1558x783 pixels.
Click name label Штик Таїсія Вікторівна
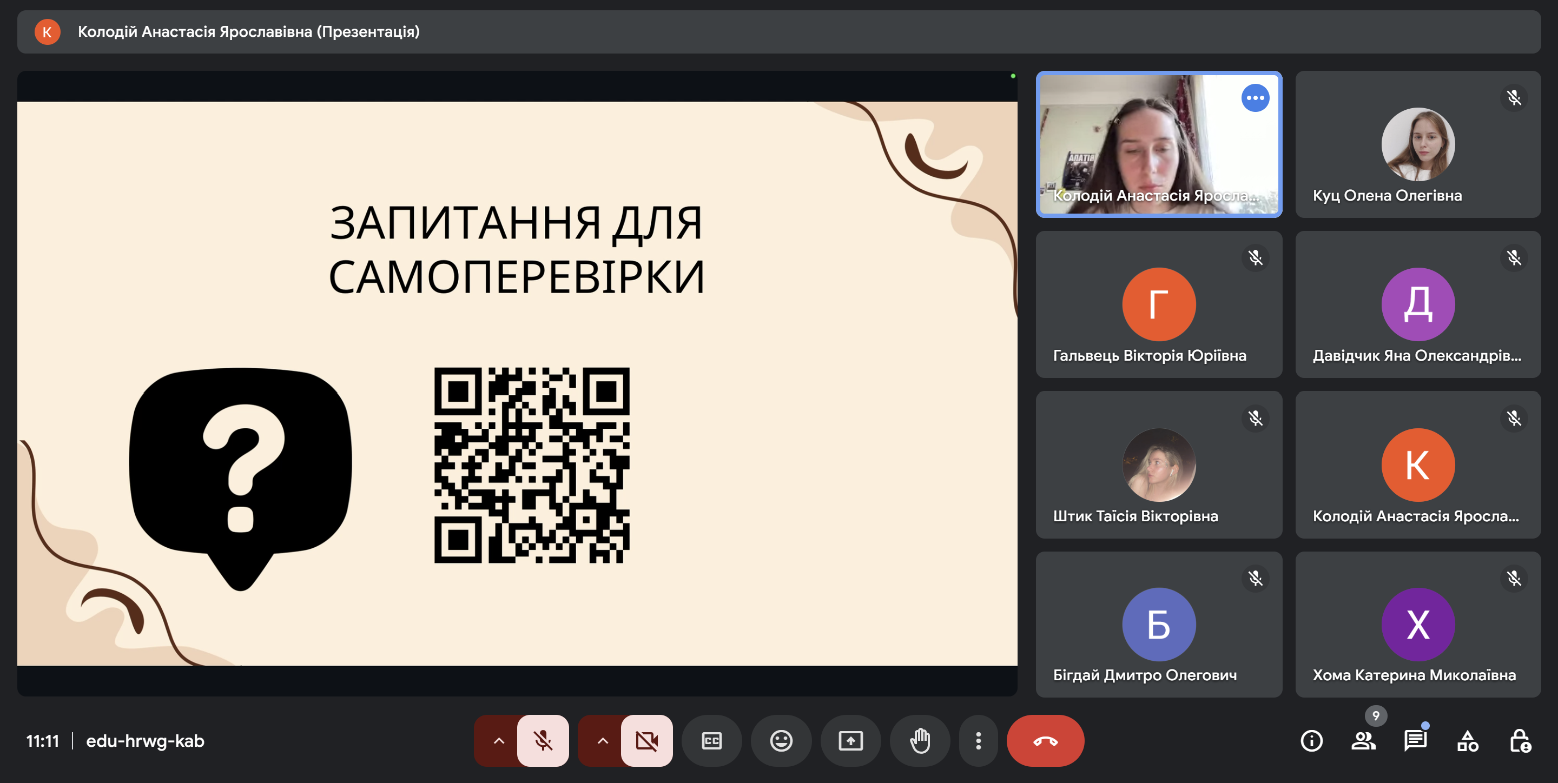(1136, 516)
